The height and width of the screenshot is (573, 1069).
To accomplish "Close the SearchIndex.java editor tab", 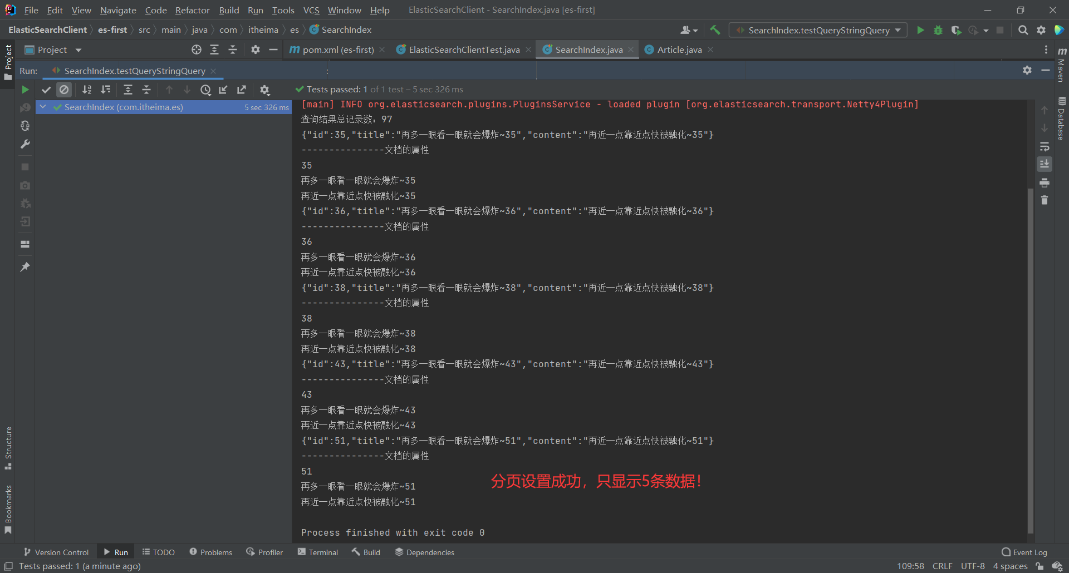I will point(631,50).
